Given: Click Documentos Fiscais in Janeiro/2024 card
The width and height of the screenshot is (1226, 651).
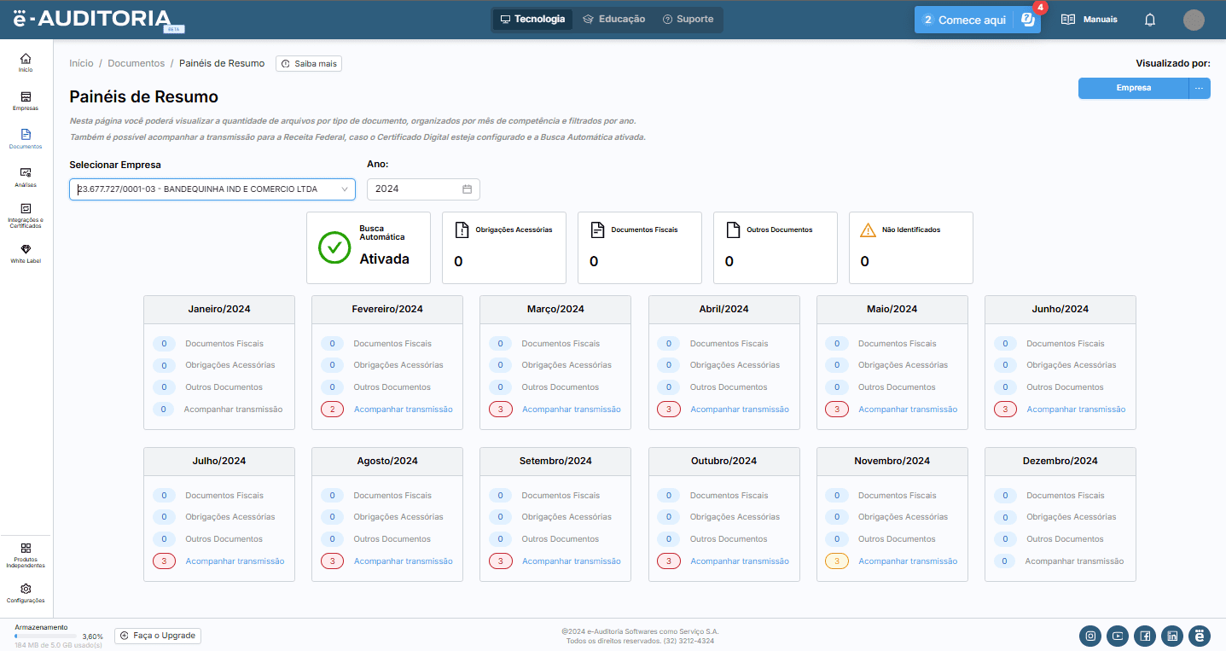Looking at the screenshot, I should 224,344.
